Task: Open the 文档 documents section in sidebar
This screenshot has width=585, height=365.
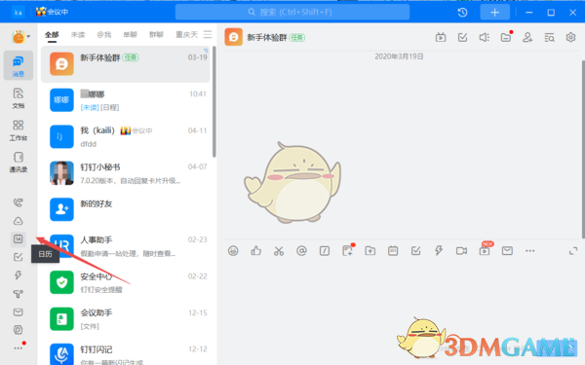Action: [x=19, y=97]
